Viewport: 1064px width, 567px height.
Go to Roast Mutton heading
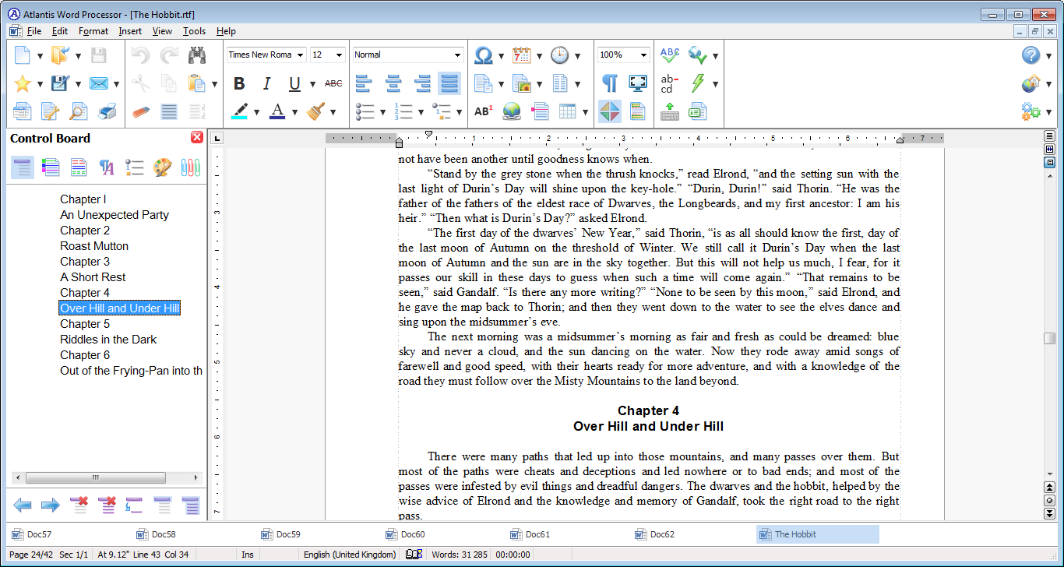click(94, 246)
